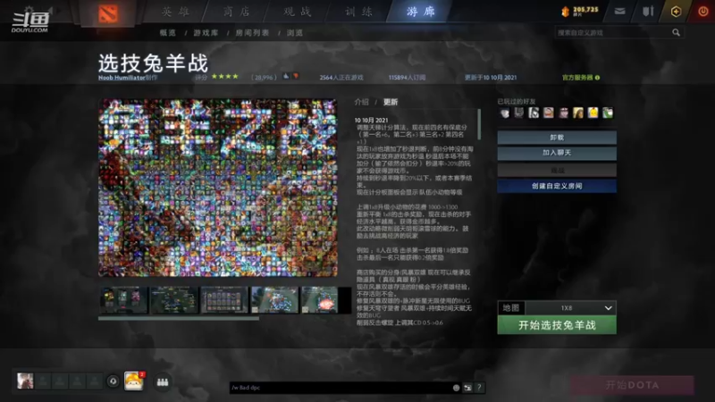Switch to 介绍 description tab
The image size is (715, 402).
pyautogui.click(x=362, y=102)
